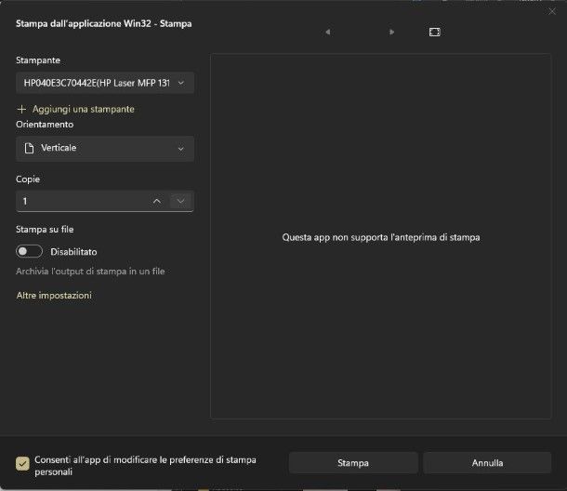This screenshot has width=567, height=491.
Task: Expand the Orientamento dropdown
Action: pos(105,149)
